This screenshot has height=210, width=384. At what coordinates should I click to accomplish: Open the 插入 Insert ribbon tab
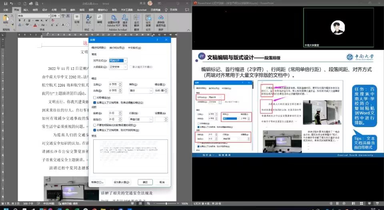point(26,9)
